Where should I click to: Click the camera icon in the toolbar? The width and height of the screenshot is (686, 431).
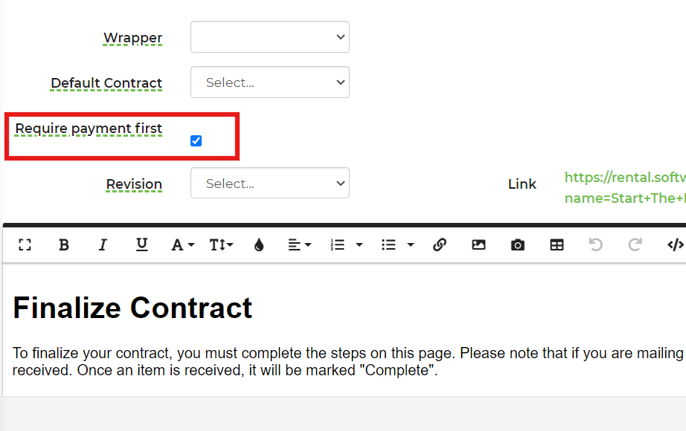518,245
